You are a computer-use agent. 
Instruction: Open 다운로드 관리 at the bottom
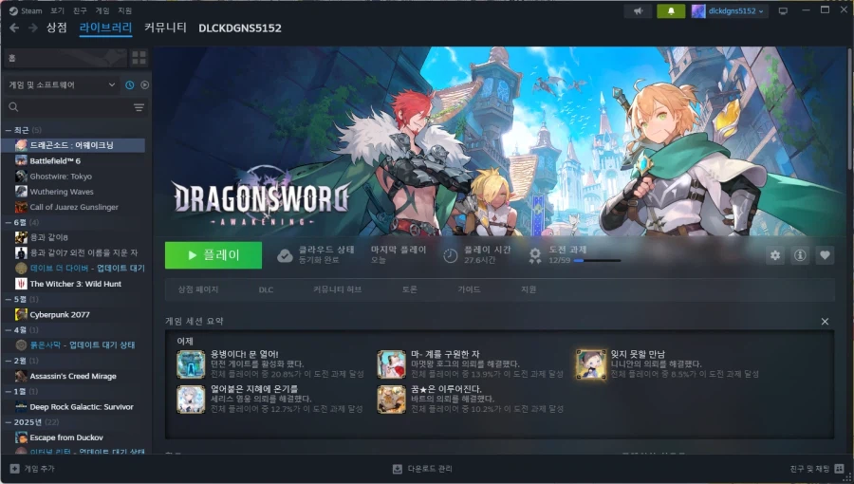point(422,469)
